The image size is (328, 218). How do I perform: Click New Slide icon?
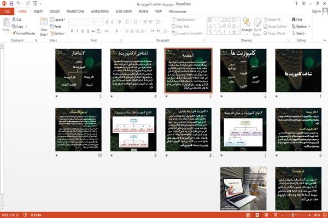tap(44, 22)
